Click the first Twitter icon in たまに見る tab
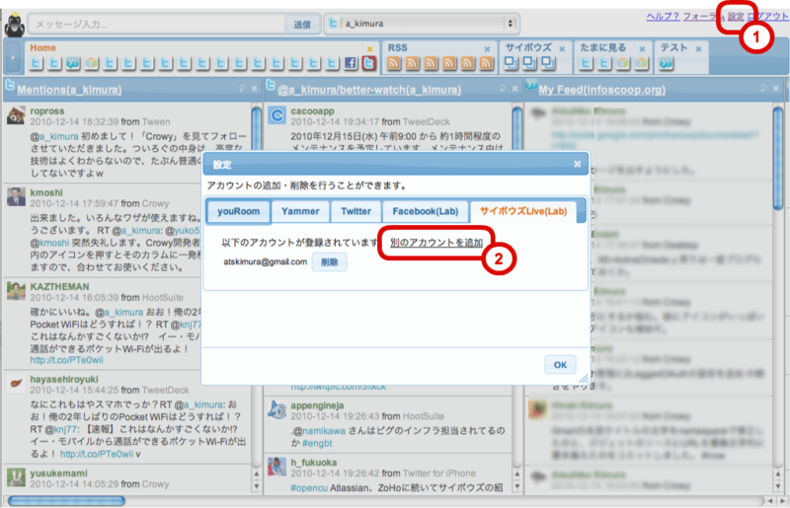 [x=586, y=63]
